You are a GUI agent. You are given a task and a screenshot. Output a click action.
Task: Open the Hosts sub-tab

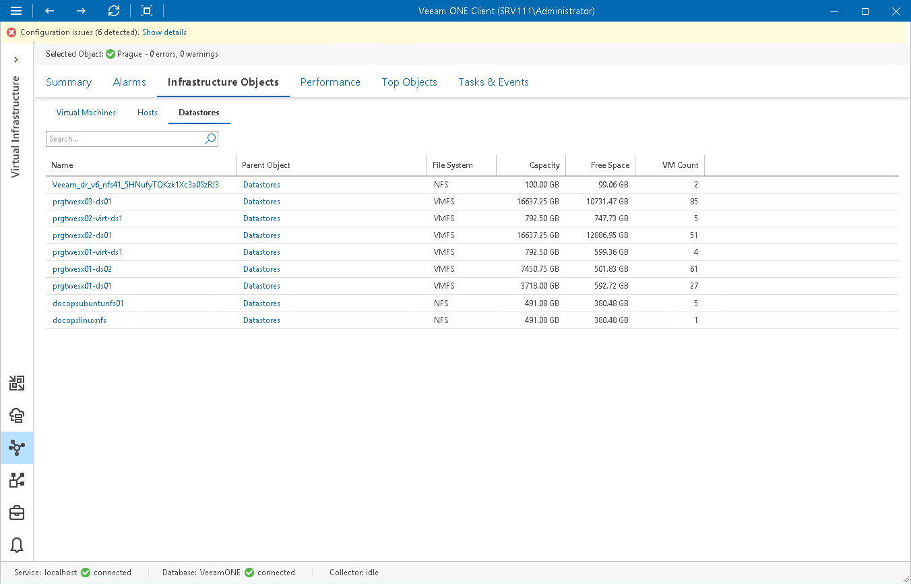(x=147, y=113)
